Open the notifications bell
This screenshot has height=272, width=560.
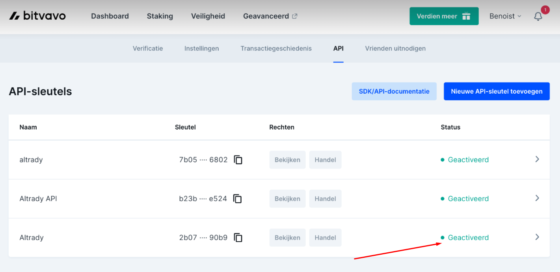(x=538, y=17)
